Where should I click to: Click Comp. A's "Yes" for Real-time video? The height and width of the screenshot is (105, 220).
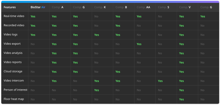[x=54, y=16]
